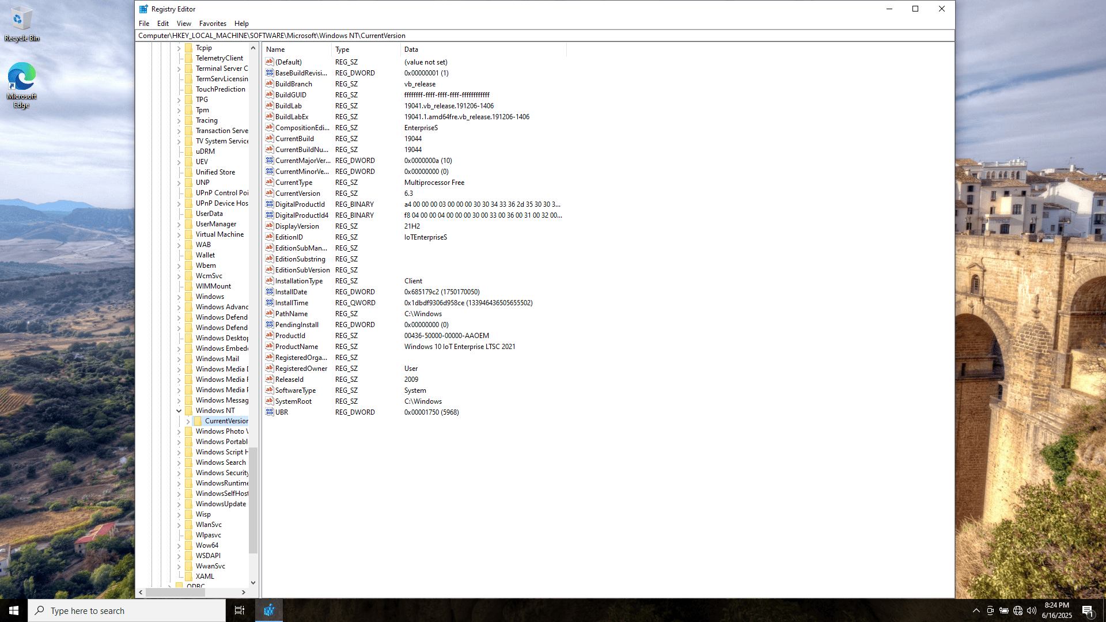Open the volume control in system tray
Viewport: 1106px width, 622px height.
[x=1032, y=610]
